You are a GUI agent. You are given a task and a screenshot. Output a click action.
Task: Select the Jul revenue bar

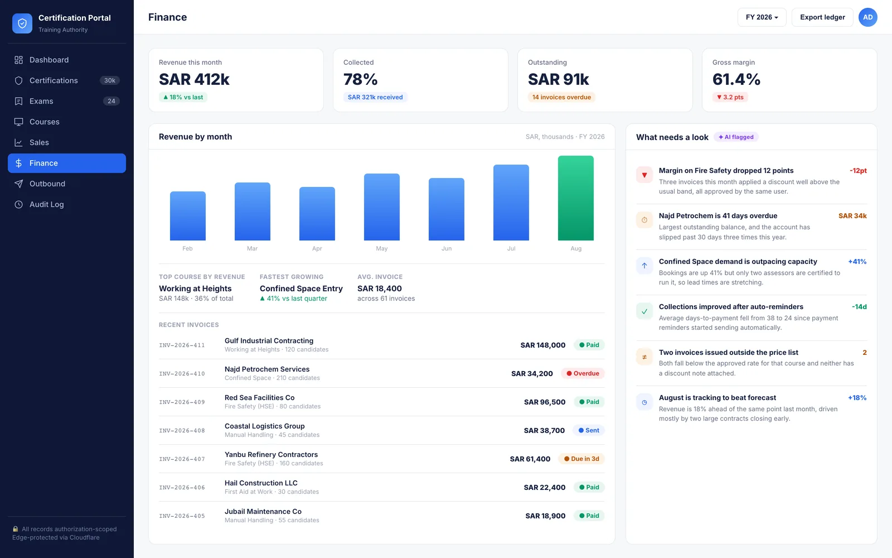pos(511,203)
